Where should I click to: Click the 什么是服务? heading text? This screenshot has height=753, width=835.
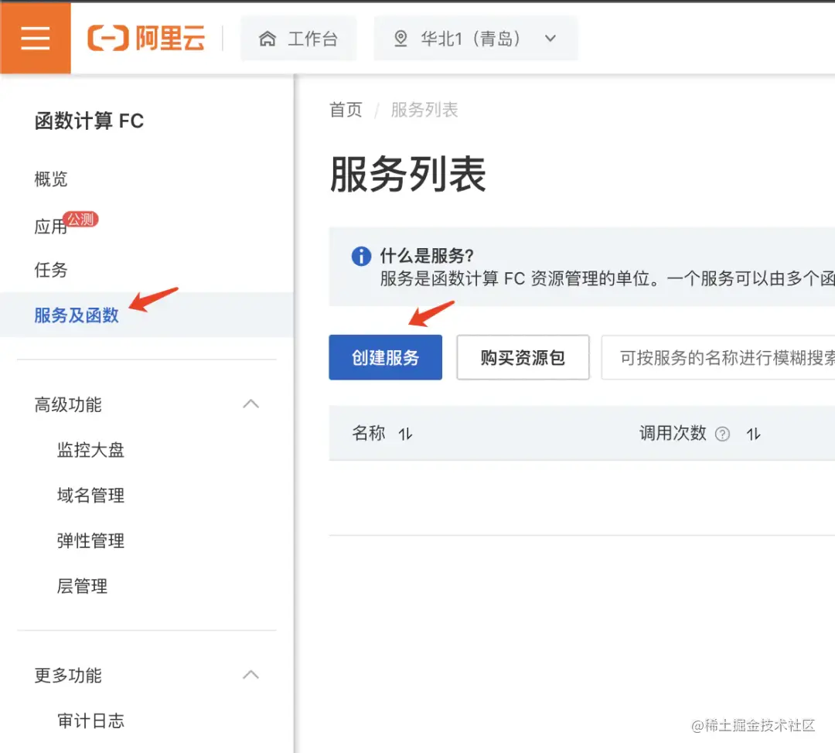tap(427, 256)
